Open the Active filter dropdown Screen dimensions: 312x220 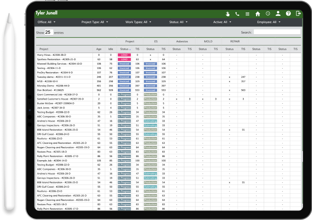tap(222, 22)
